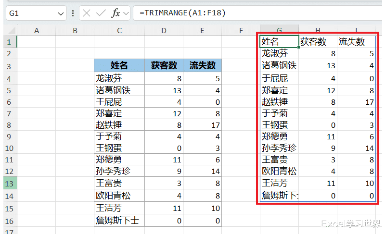This screenshot has height=234, width=385.
Task: Click cell D5 with value 13
Action: pyautogui.click(x=164, y=90)
